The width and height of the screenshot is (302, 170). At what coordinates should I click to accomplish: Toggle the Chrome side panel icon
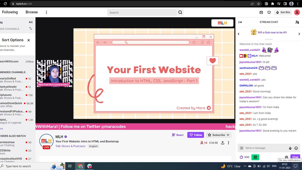pos(285,4)
